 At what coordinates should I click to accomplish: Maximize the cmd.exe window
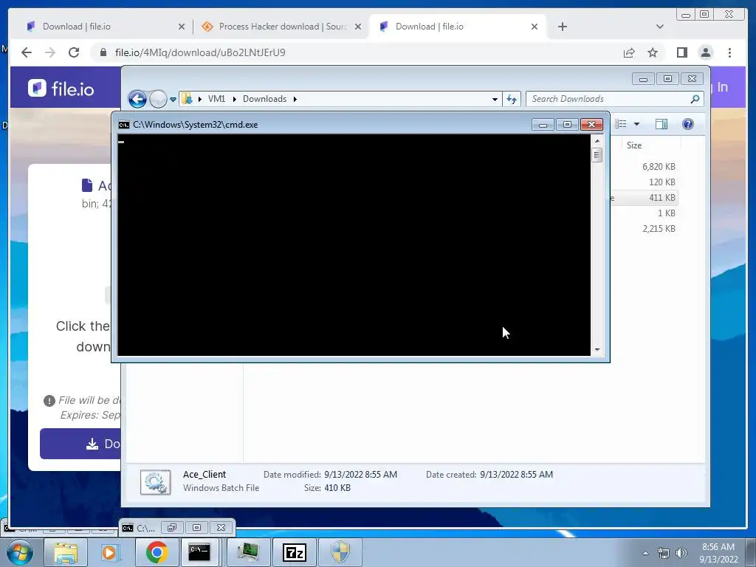click(567, 125)
